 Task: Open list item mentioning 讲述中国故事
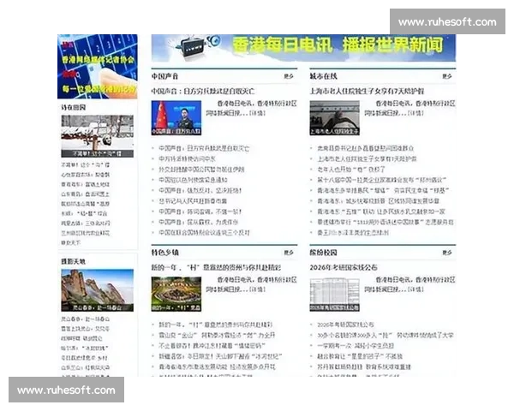(x=385, y=223)
